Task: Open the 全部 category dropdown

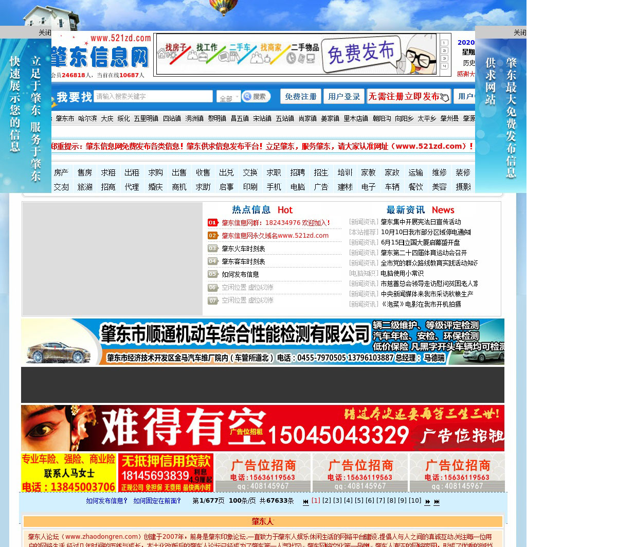Action: coord(229,97)
